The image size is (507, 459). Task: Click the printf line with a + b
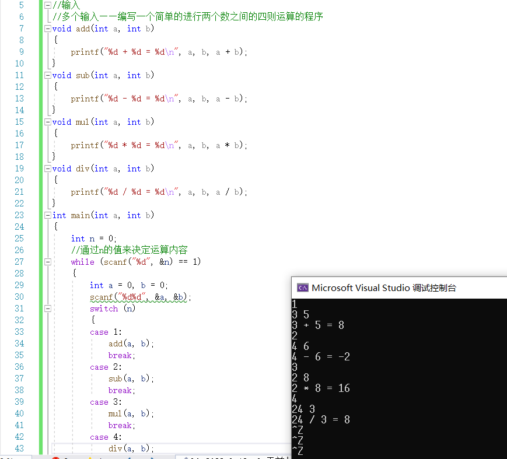click(159, 52)
